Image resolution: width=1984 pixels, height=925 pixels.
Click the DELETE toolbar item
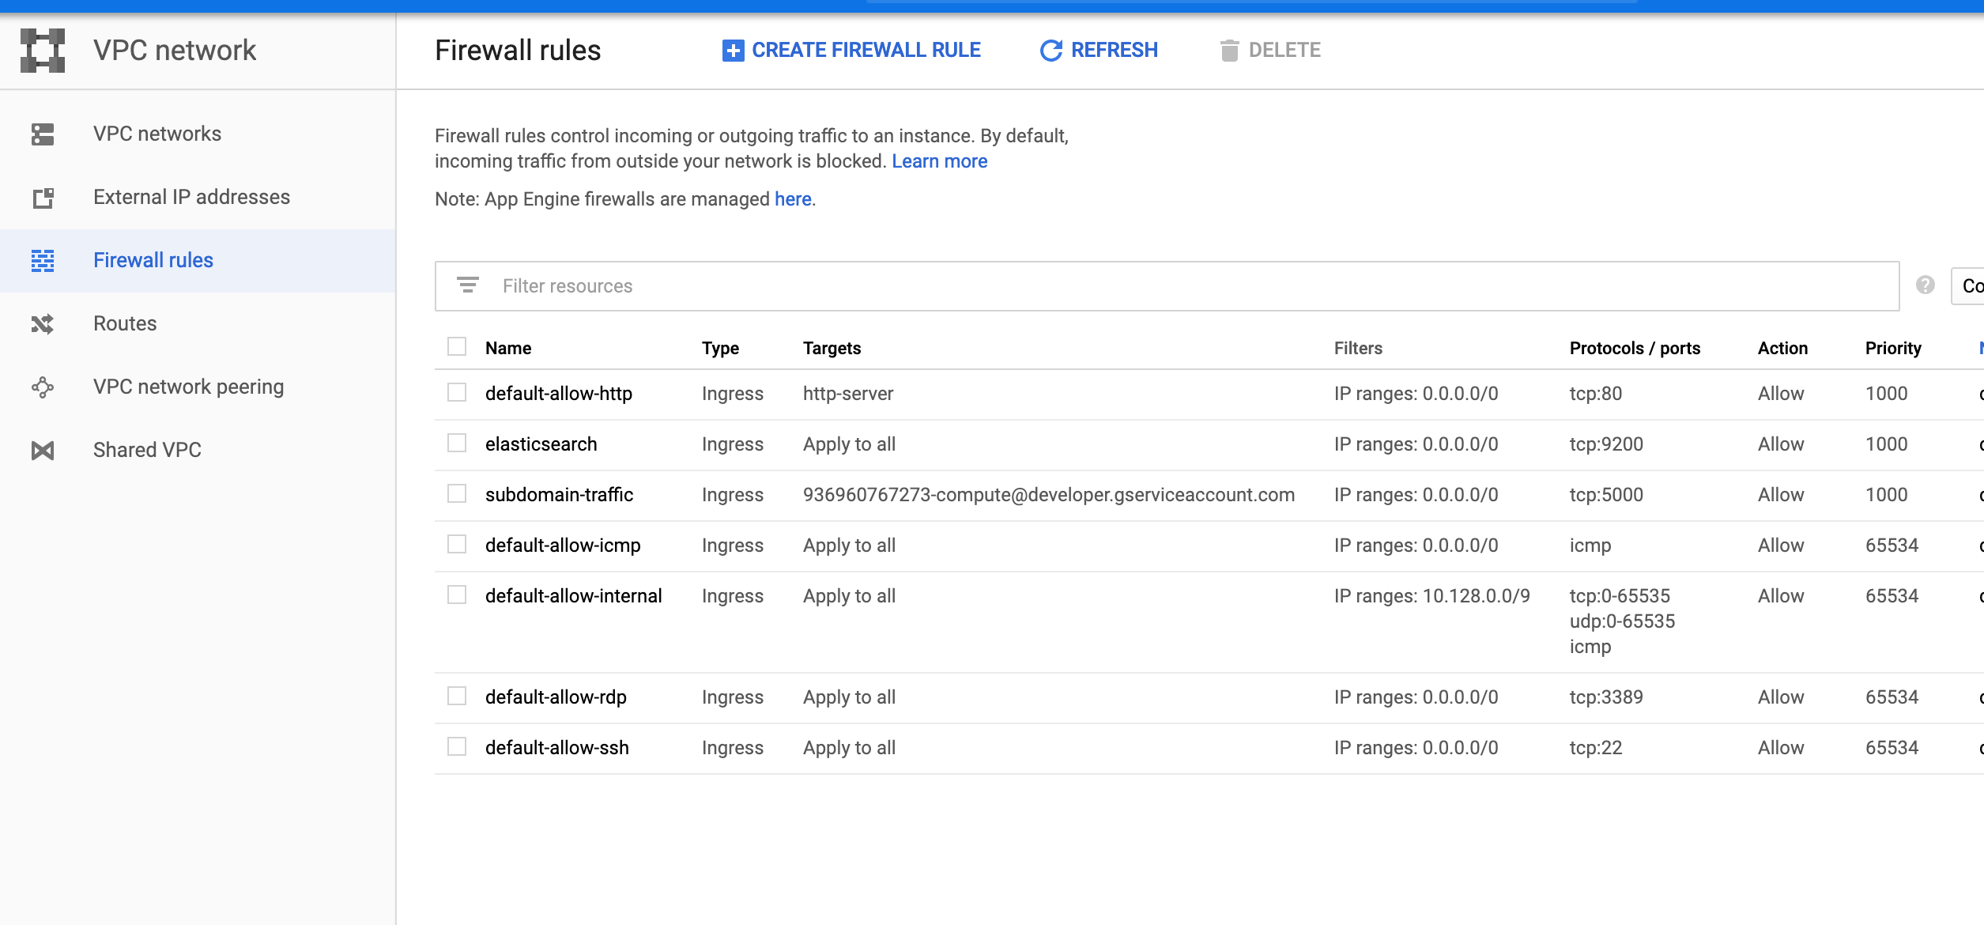pyautogui.click(x=1271, y=49)
